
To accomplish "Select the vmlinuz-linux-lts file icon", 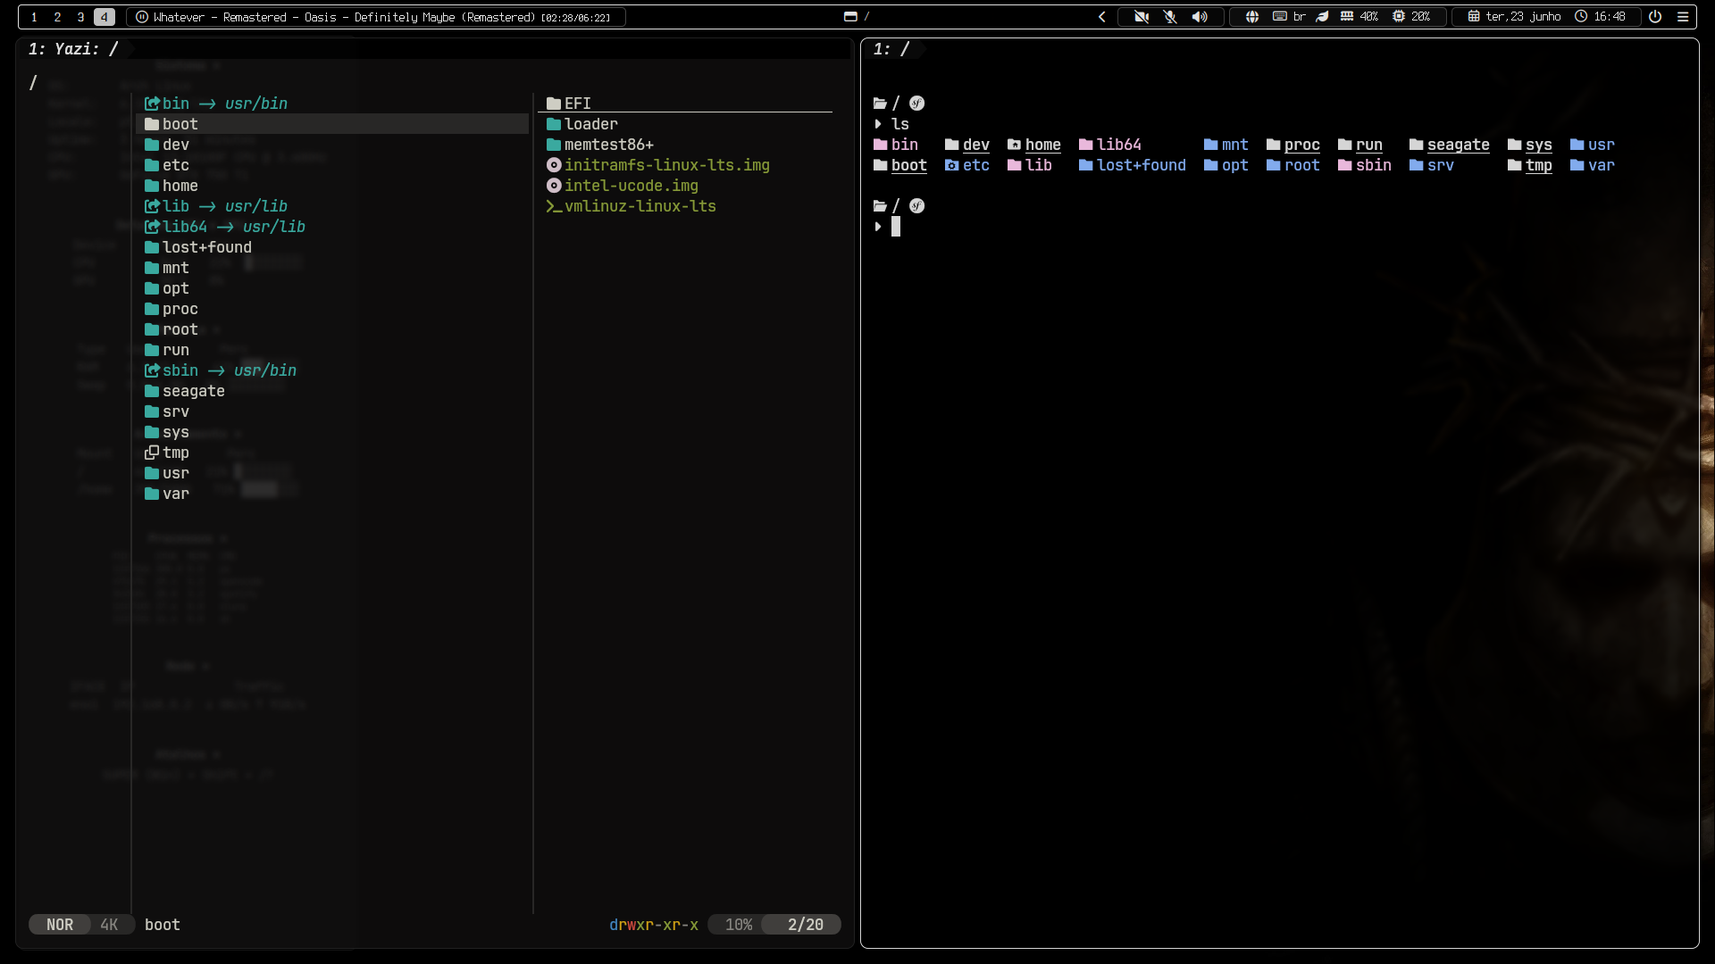I will tap(554, 206).
